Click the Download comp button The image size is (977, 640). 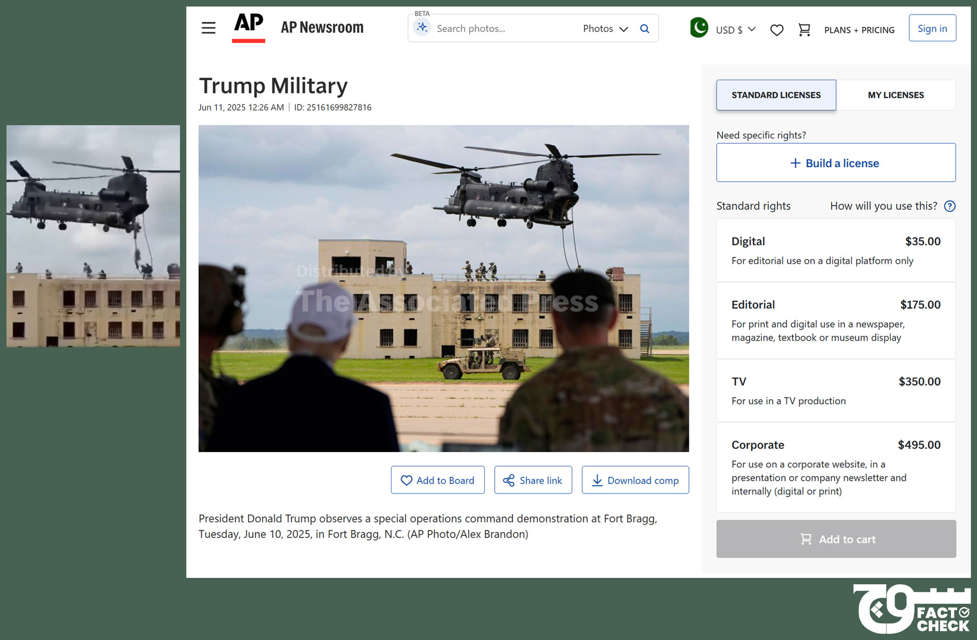(x=635, y=480)
